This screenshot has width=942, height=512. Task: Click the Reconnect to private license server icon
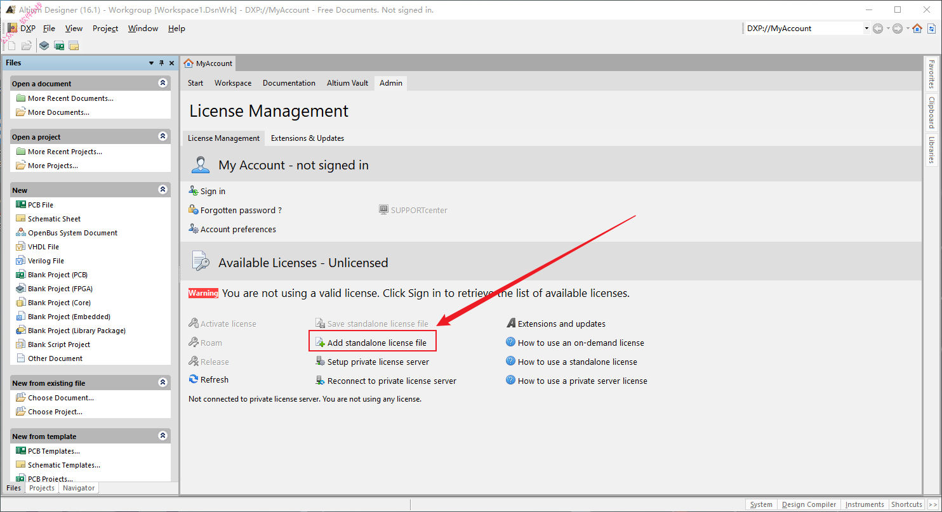321,381
